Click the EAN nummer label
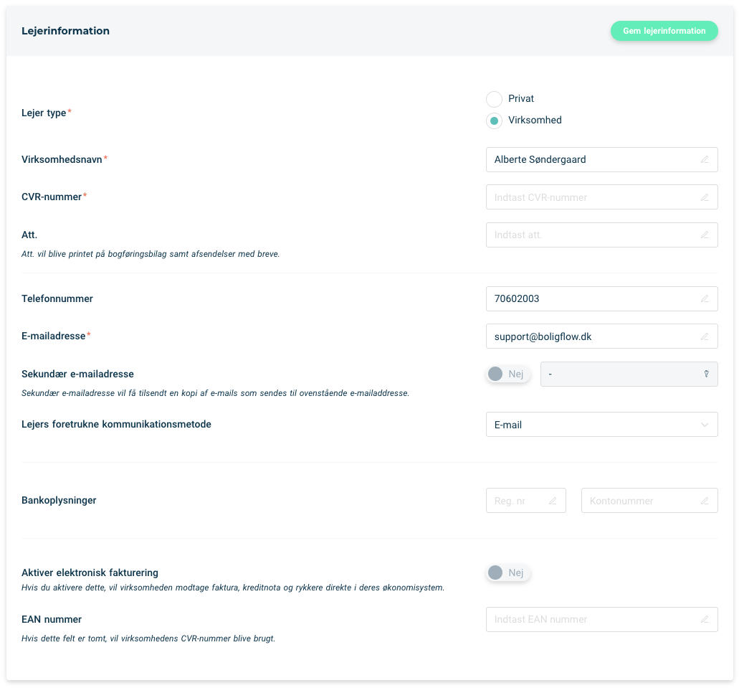Screen dimensions: 739x688 (x=52, y=620)
